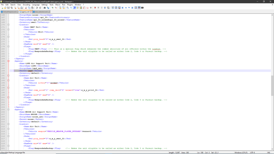
Task: Open the Encoding menu
Action: [x=27, y=5]
